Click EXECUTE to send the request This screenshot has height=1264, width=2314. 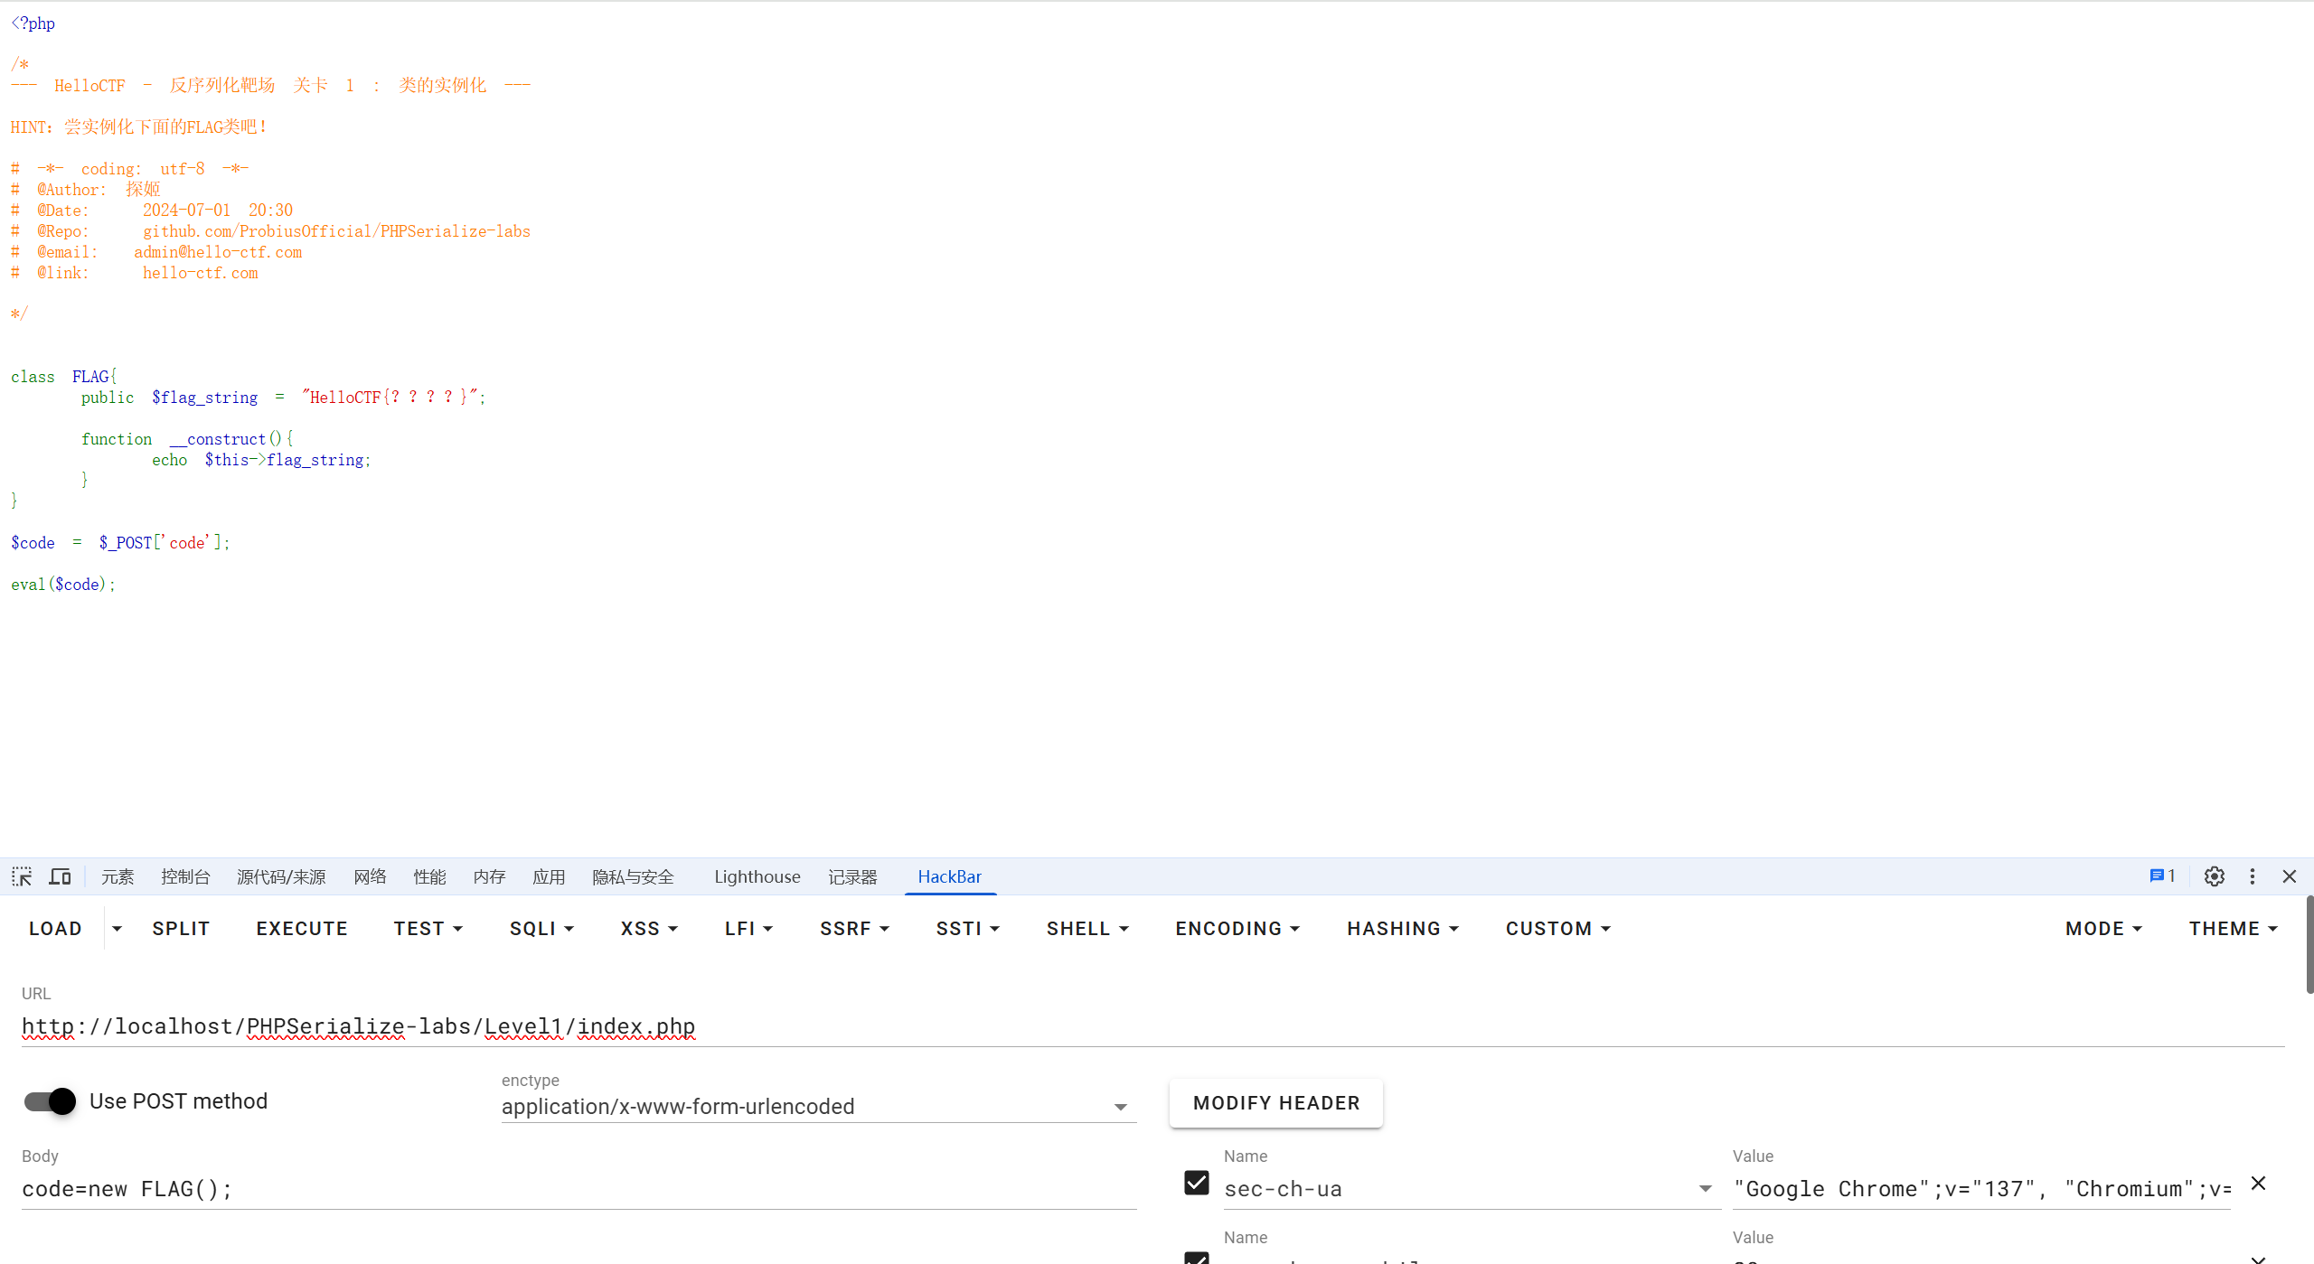coord(301,928)
